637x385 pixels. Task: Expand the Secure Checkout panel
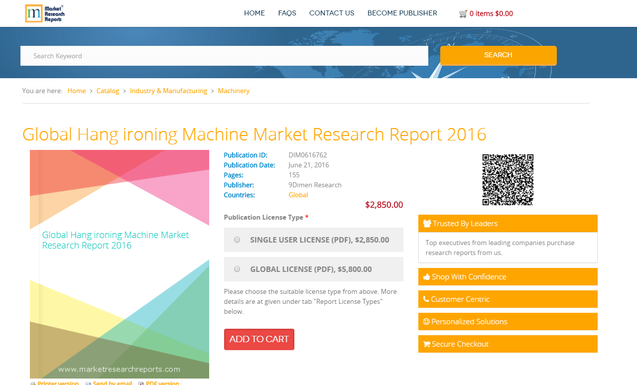pyautogui.click(x=508, y=344)
